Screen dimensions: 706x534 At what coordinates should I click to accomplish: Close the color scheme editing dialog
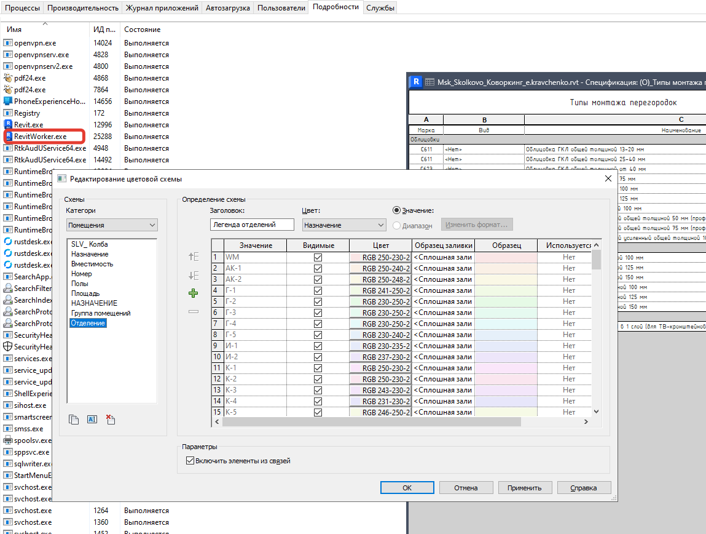pos(608,178)
